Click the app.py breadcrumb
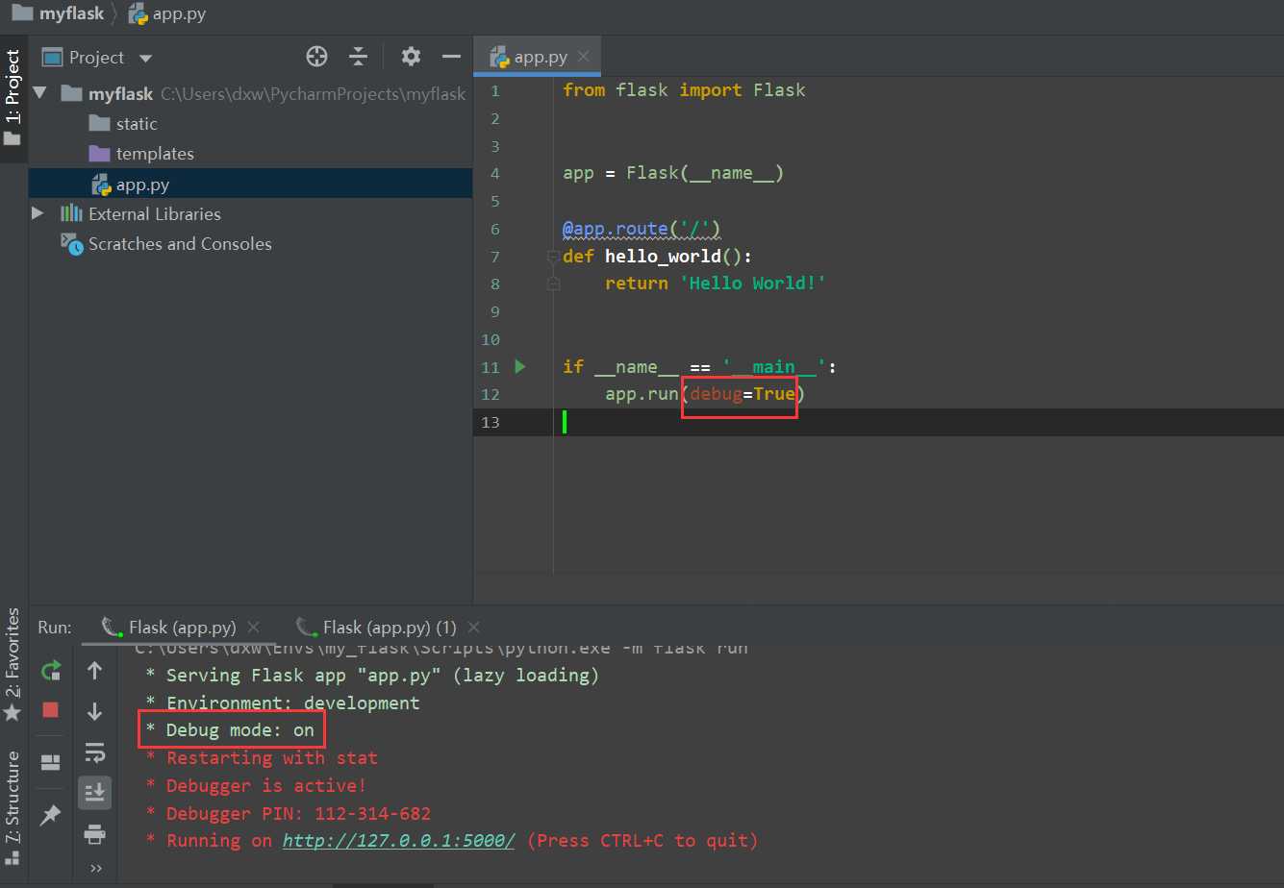This screenshot has height=888, width=1284. [167, 13]
